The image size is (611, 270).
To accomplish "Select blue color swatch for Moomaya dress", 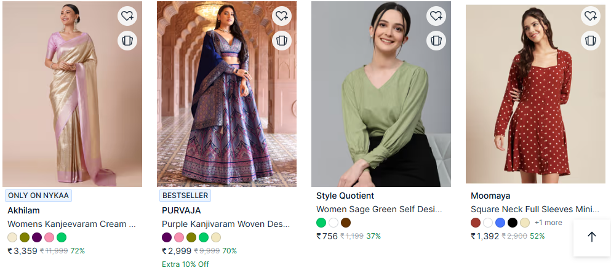I will (x=500, y=223).
